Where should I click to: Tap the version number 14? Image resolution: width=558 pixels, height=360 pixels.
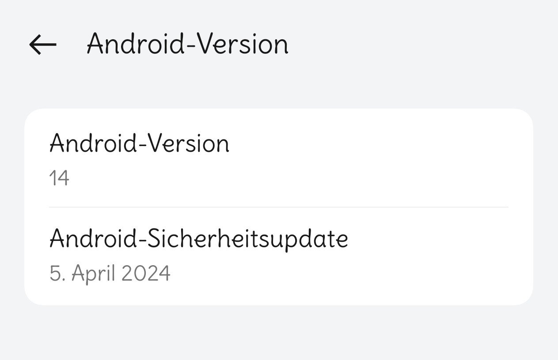[x=59, y=179]
